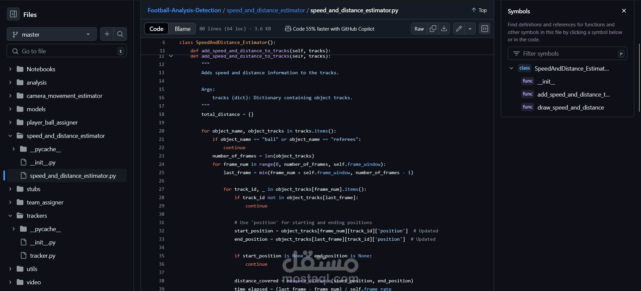The image size is (641, 291).
Task: Click Code 55% faster with GitHub Copilot
Action: point(334,29)
